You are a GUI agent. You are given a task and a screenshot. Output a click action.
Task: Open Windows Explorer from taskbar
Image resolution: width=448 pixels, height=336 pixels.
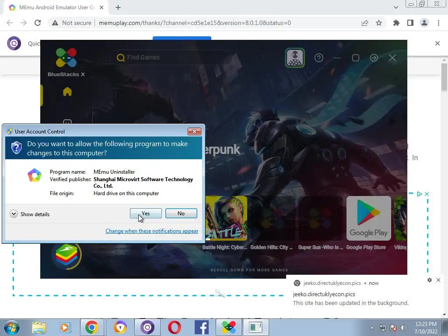[x=39, y=327]
